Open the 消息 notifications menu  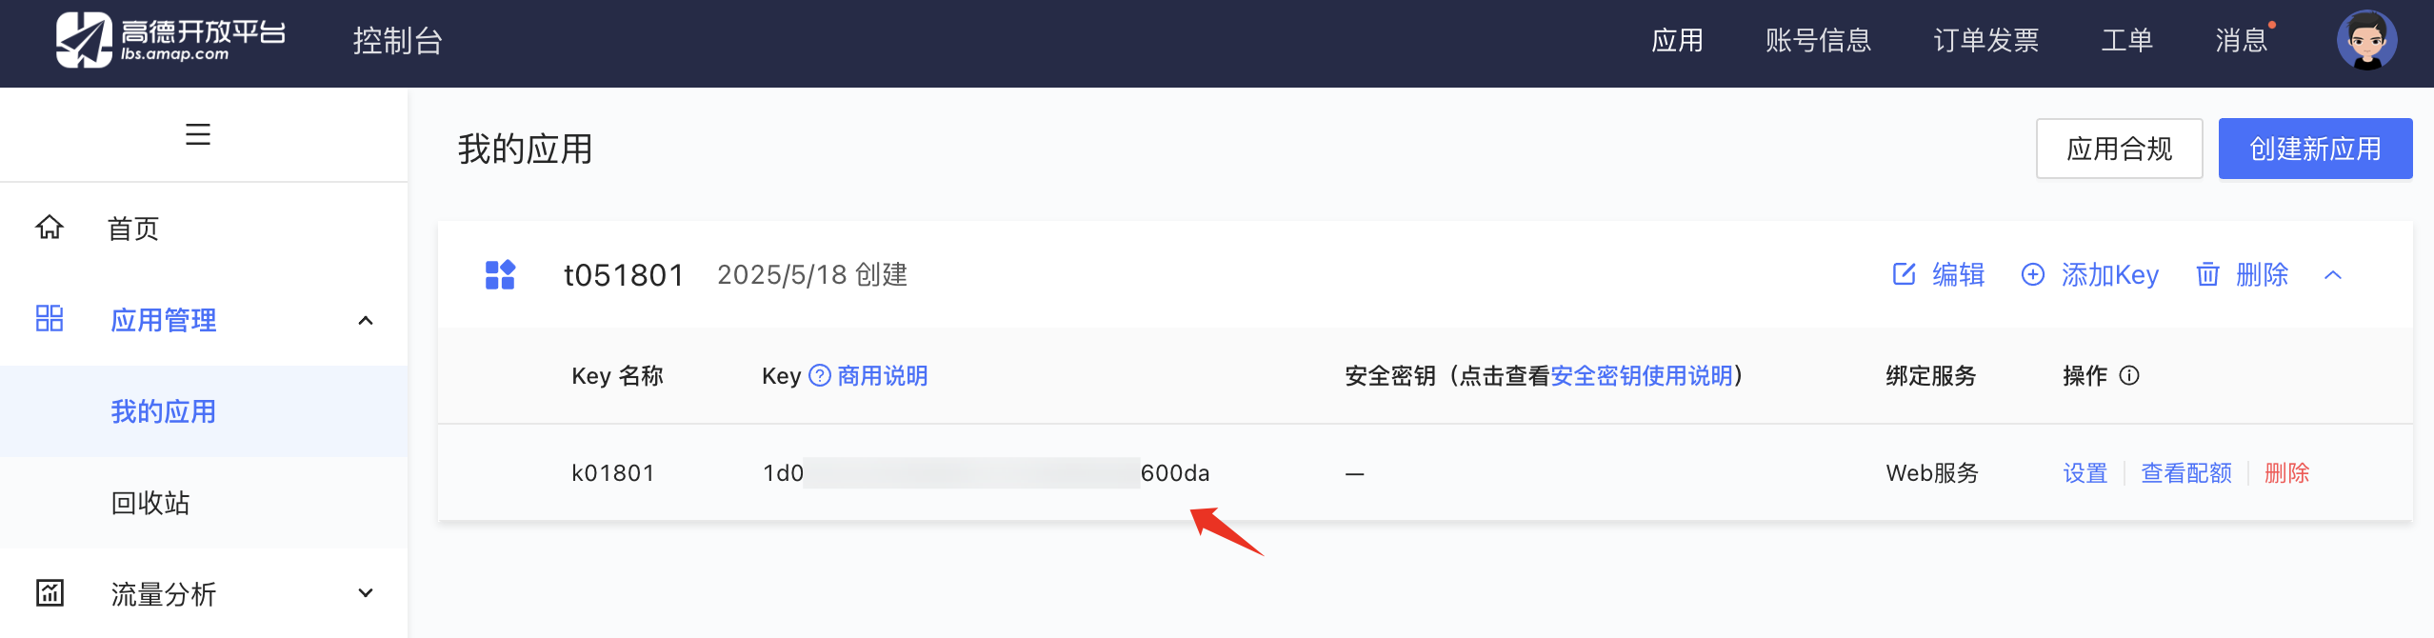[2242, 40]
